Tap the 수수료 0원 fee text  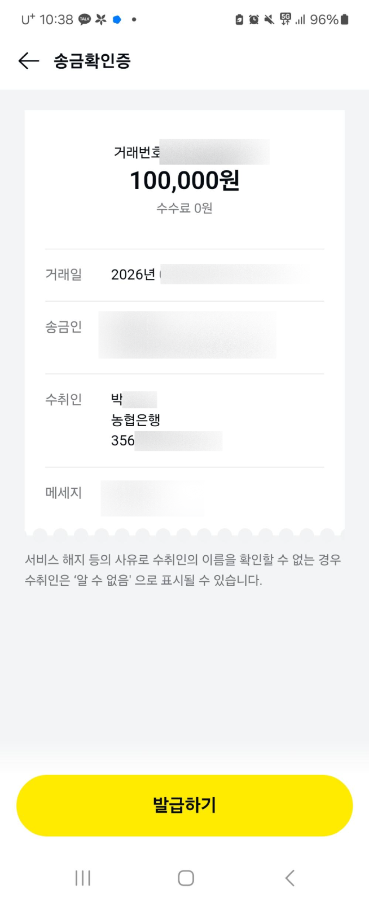(184, 208)
